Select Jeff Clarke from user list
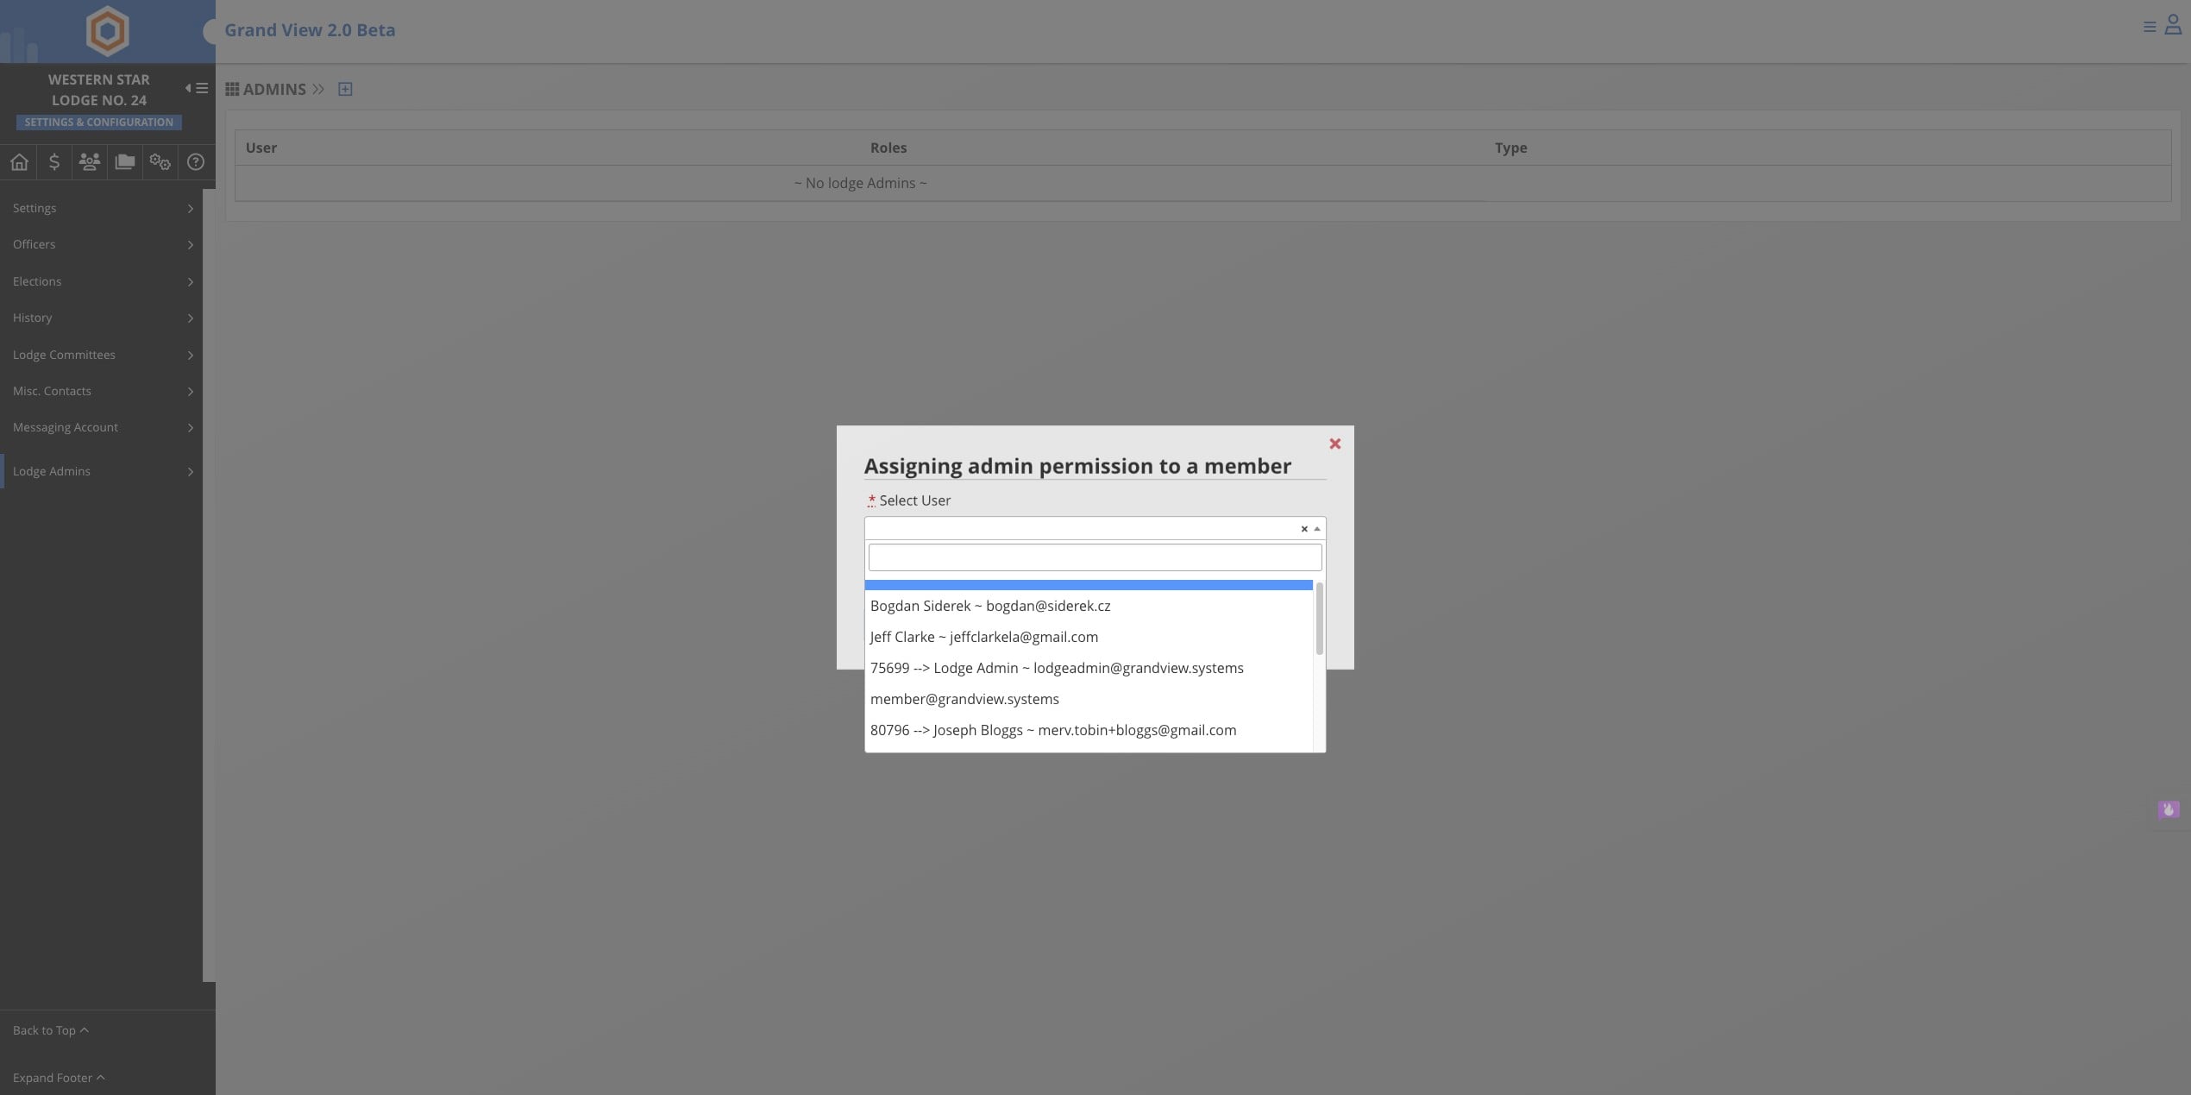Screen dimensions: 2191x1095 1089,637
